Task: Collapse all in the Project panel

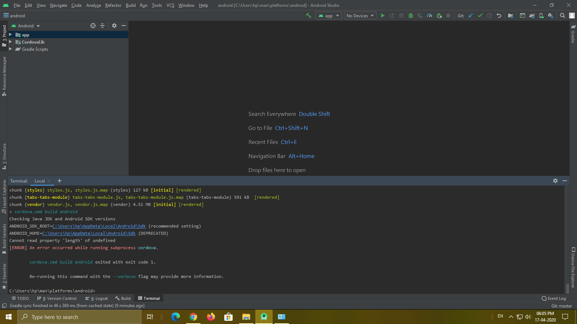Action: pos(102,26)
